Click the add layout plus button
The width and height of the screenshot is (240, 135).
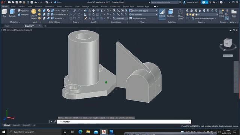click(34, 125)
